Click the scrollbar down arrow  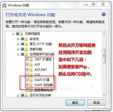[x=104, y=95]
